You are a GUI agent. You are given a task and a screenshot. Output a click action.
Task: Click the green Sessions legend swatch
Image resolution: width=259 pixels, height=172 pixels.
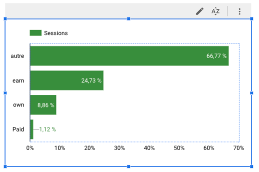coord(35,33)
